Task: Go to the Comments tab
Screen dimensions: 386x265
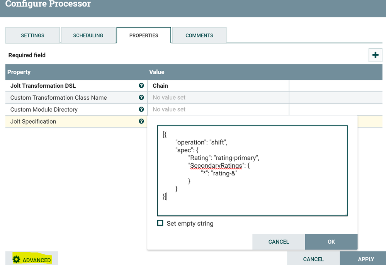Action: 199,35
